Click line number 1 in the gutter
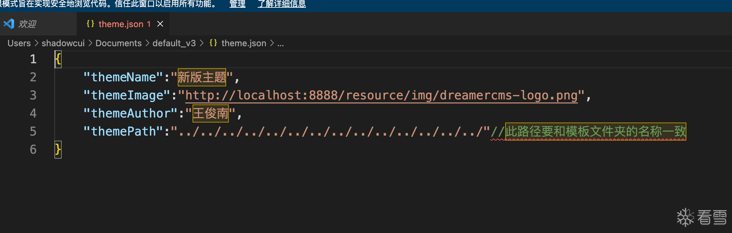This screenshot has height=233, width=732. point(33,59)
